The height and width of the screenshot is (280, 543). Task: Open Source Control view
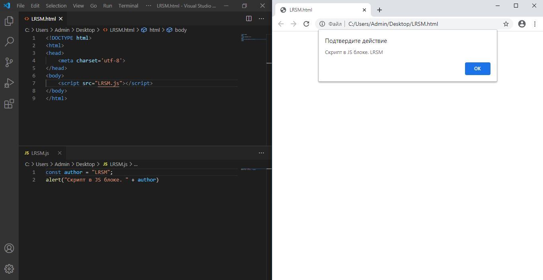point(9,62)
